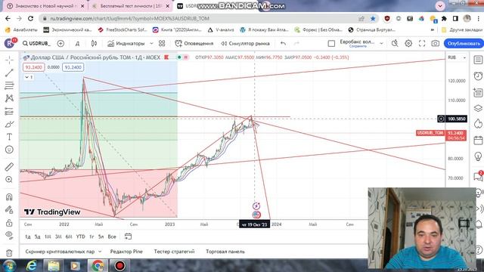Screen dimensions: 484x272
Task: Take a chart snapshot camera icon
Action: pyautogui.click(x=436, y=44)
